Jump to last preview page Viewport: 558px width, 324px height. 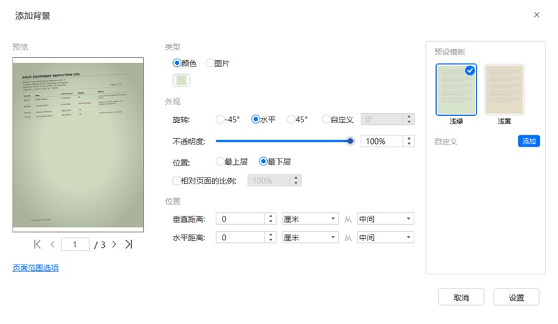(129, 244)
